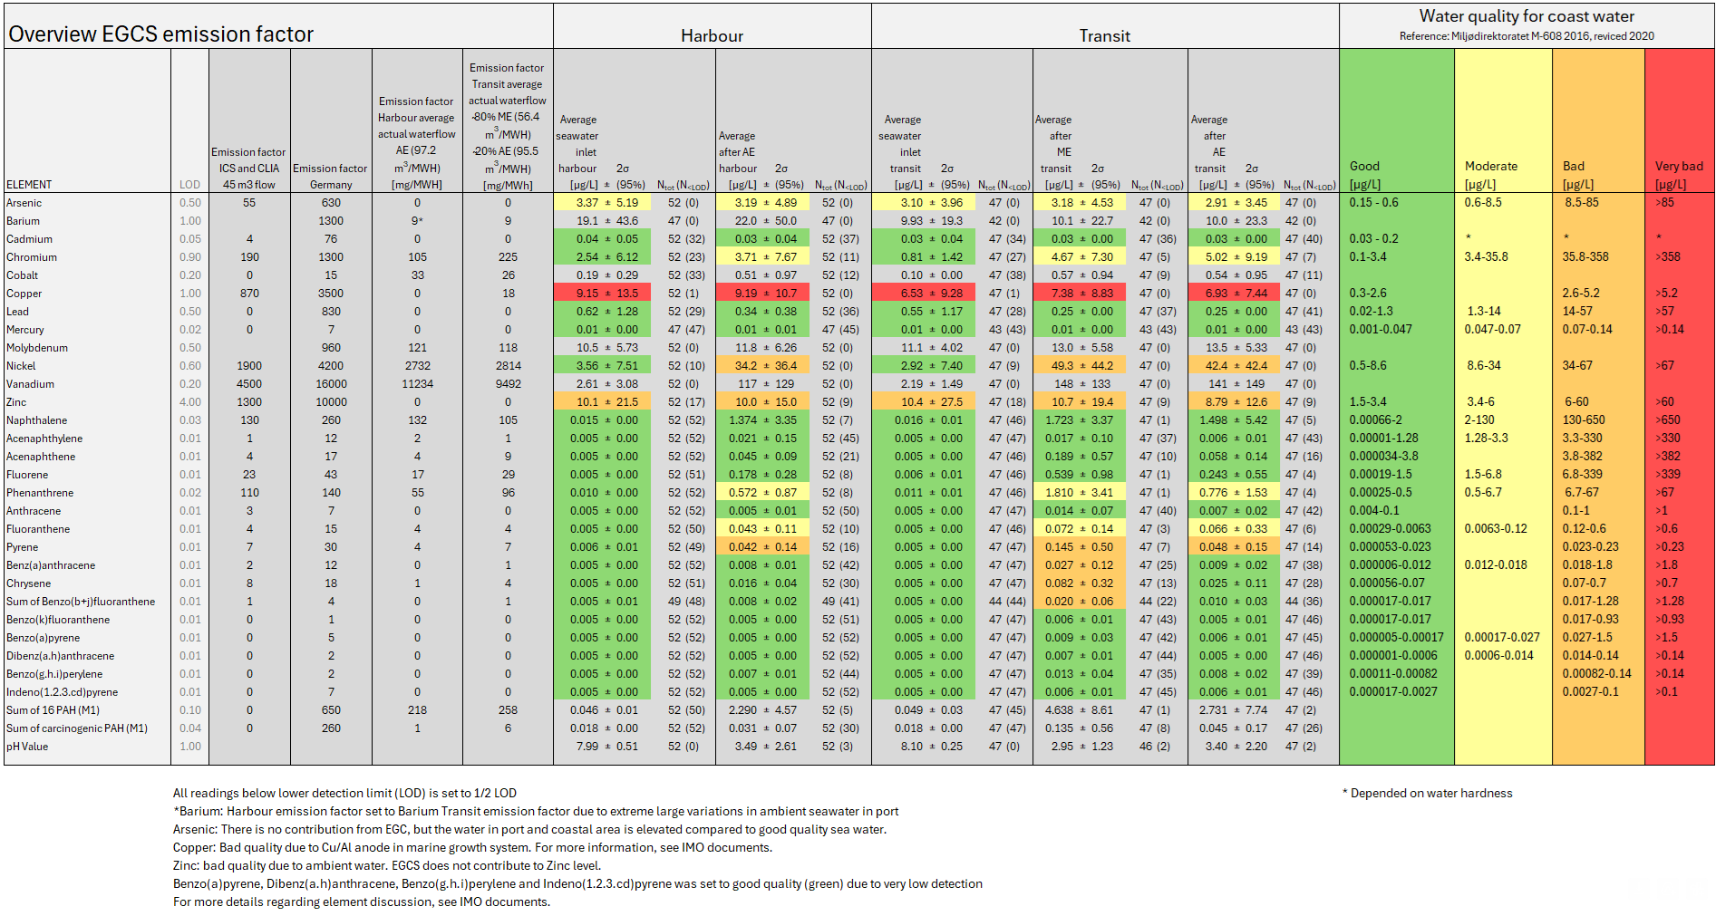The width and height of the screenshot is (1716, 916).
Task: Click the 'Molybdenum' row label
Action: tap(37, 348)
